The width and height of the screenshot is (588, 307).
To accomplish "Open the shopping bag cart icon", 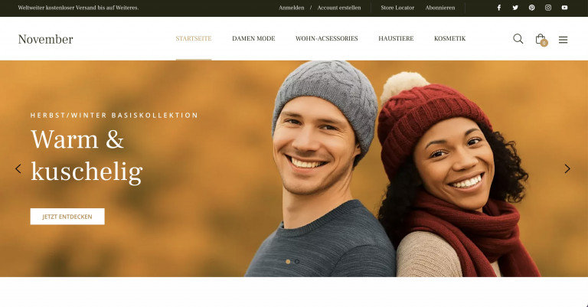I will pos(541,39).
